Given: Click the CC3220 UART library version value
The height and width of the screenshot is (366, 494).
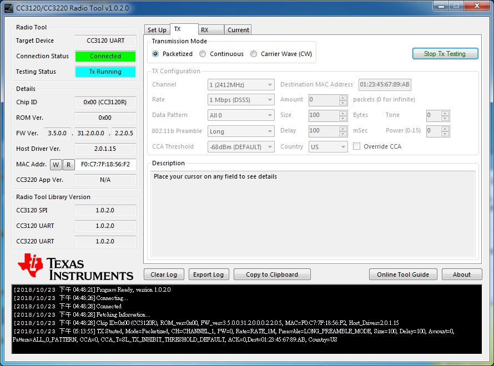Looking at the screenshot, I should pos(105,241).
